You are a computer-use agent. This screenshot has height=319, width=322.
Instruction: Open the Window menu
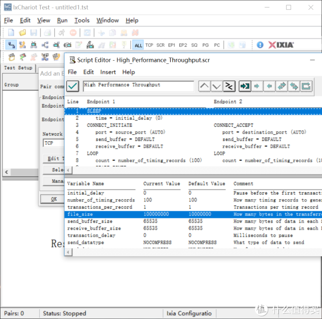click(x=108, y=20)
